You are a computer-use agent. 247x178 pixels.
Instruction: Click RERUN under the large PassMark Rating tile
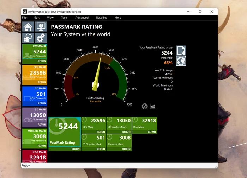[76, 149]
